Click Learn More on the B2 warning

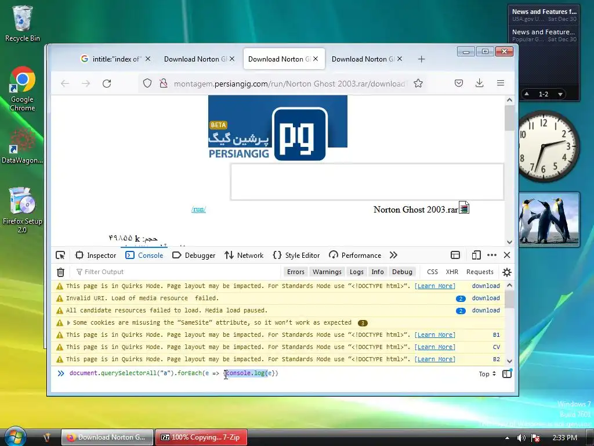(435, 359)
